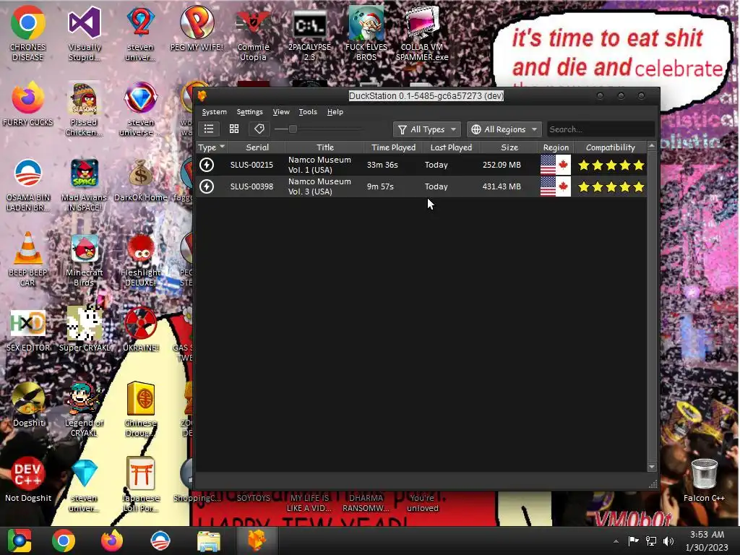The image size is (740, 555).
Task: Open the FUCK ELVES BROS desktop icon
Action: (x=366, y=33)
